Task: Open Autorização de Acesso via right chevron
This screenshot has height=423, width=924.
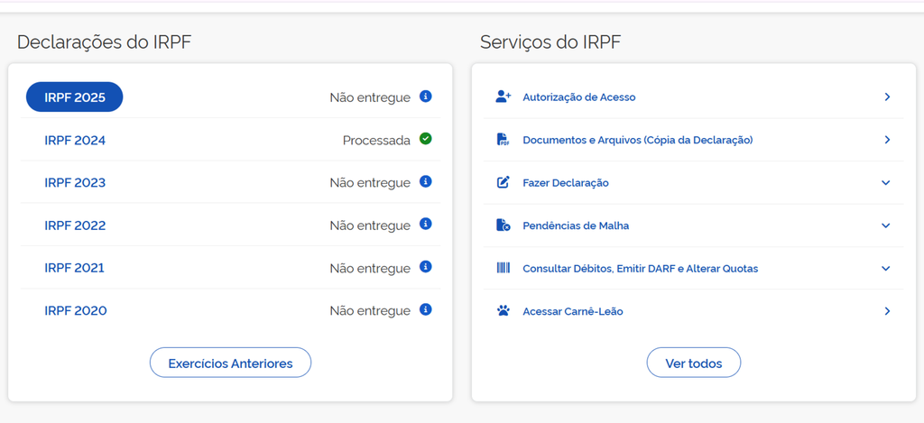Action: [887, 97]
